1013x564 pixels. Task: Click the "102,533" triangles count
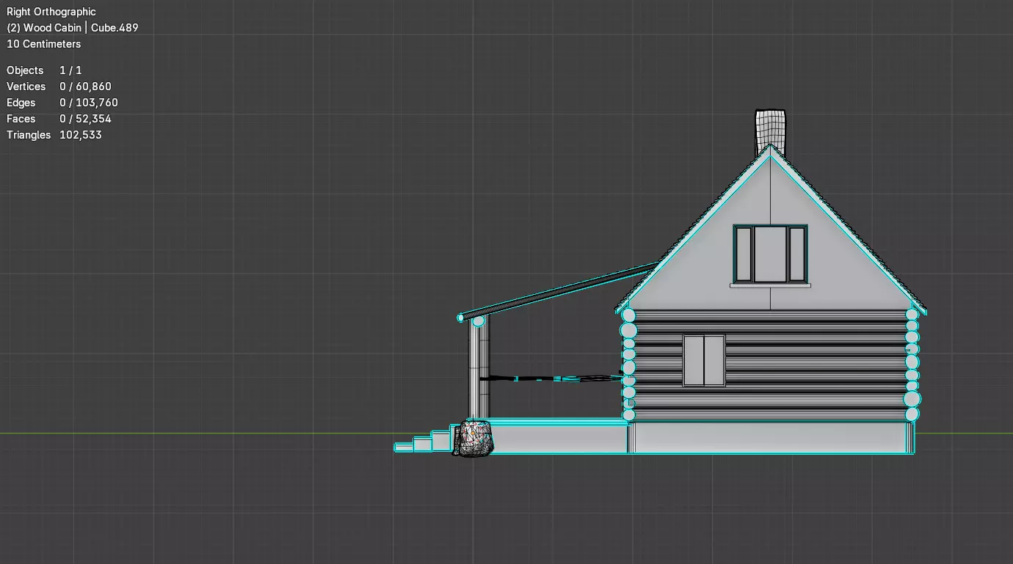tap(81, 135)
